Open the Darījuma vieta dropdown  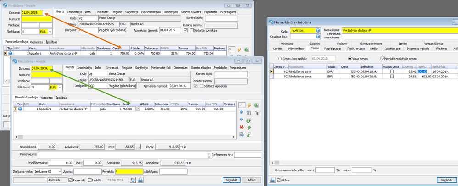pos(60,171)
